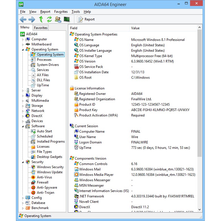Image resolution: width=221 pixels, height=221 pixels.
Task: Go back with the blue left arrow
Action: pos(23,19)
